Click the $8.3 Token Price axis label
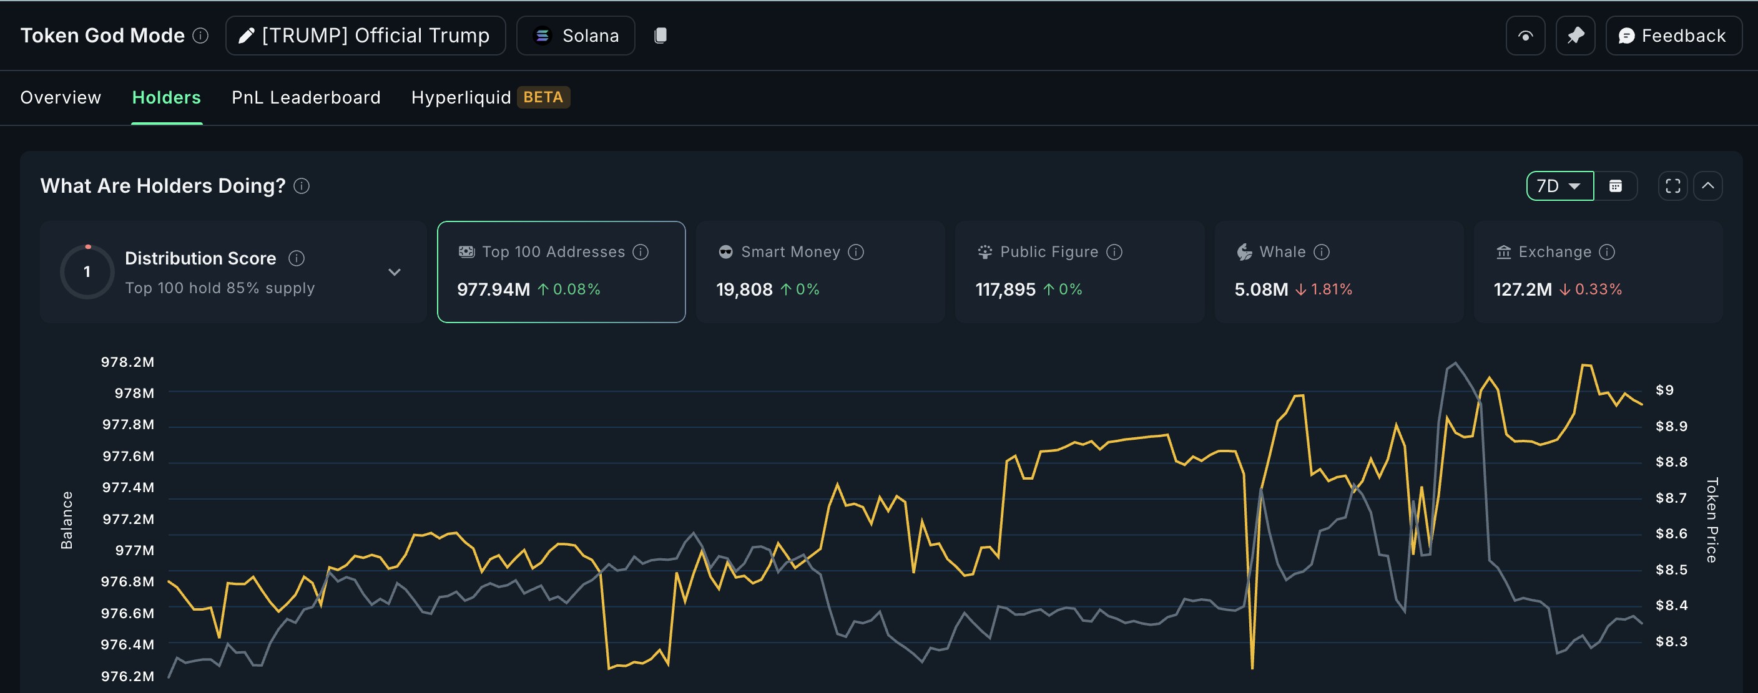Screen dimensions: 1758x693 click(x=1671, y=641)
